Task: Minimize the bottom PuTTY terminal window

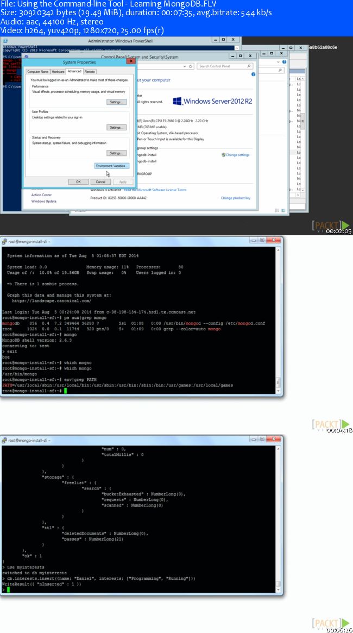Action: tap(254, 439)
